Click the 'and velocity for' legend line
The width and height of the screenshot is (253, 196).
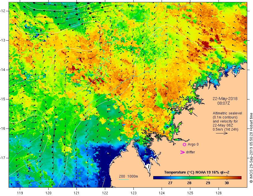[225, 121]
